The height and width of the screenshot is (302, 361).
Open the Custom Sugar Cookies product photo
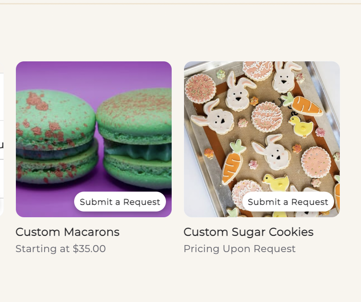(x=262, y=139)
